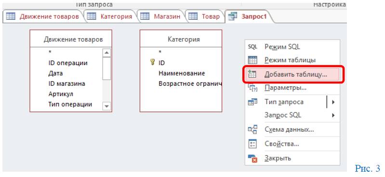Image resolution: width=385 pixels, height=177 pixels.
Task: Expand the Тип запроса submenu arrow
Action: 333,102
